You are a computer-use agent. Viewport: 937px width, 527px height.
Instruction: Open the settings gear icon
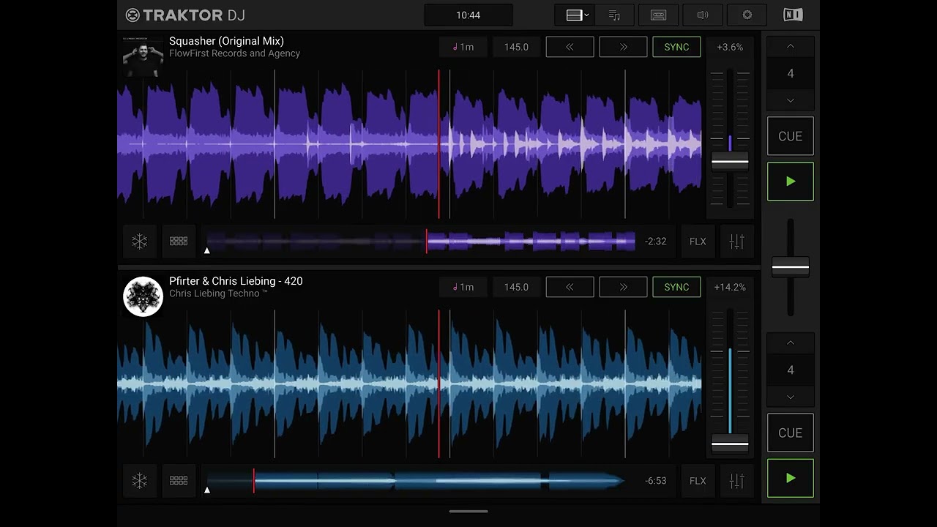click(x=747, y=15)
